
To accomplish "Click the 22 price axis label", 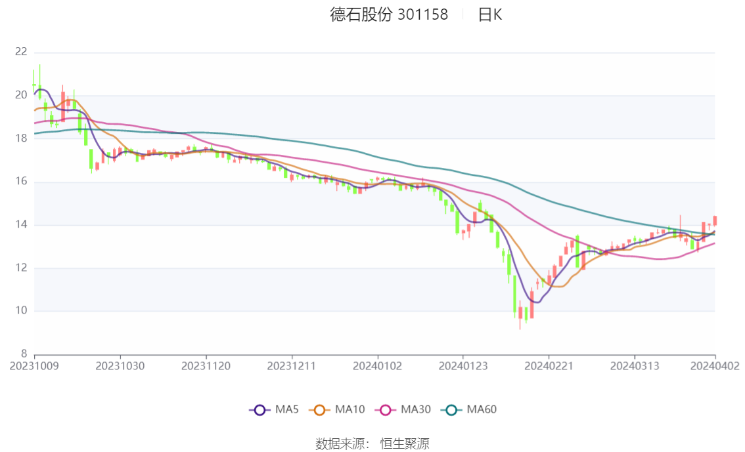I will pos(21,52).
